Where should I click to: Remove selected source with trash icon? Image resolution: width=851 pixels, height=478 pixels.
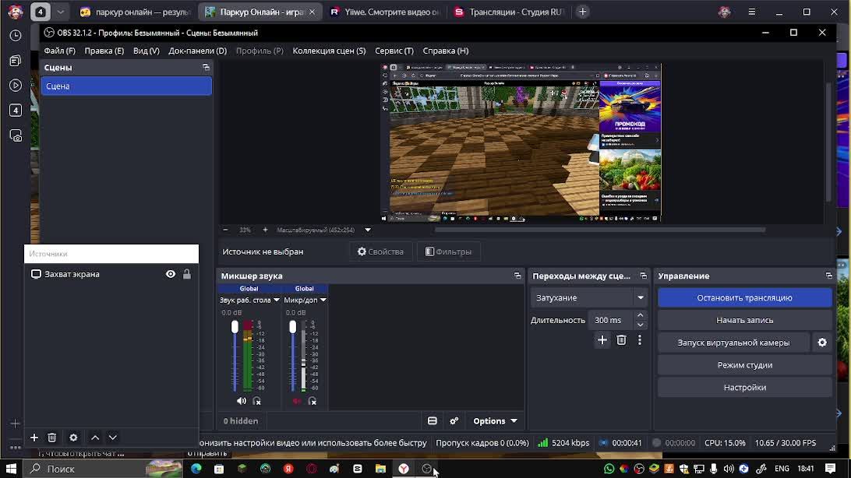pos(52,438)
